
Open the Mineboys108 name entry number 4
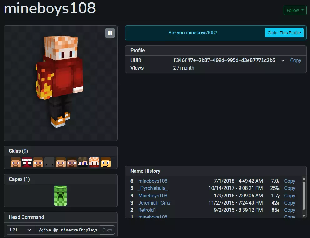[x=153, y=196]
